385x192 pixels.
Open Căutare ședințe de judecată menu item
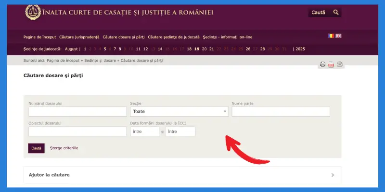(174, 37)
